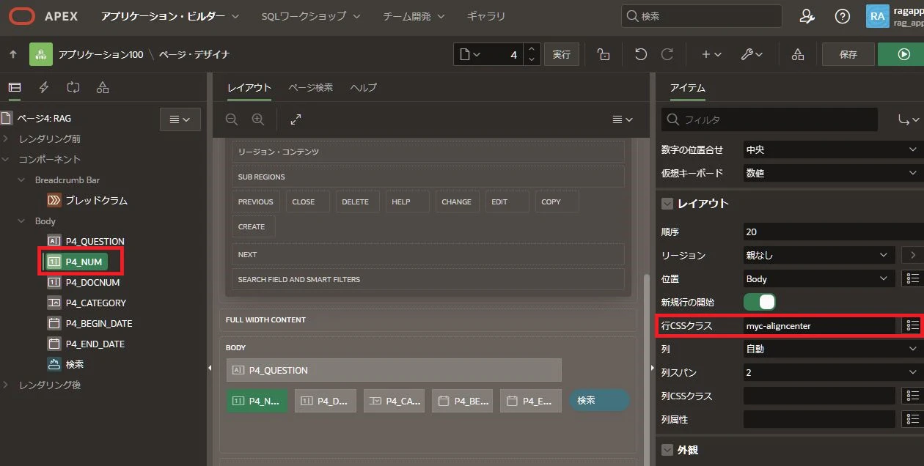
Task: Switch to the Dynamic Actions lightning tab
Action: click(x=44, y=88)
